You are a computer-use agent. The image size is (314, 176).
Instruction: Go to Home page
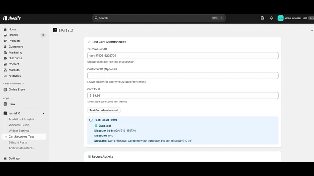click(x=13, y=29)
